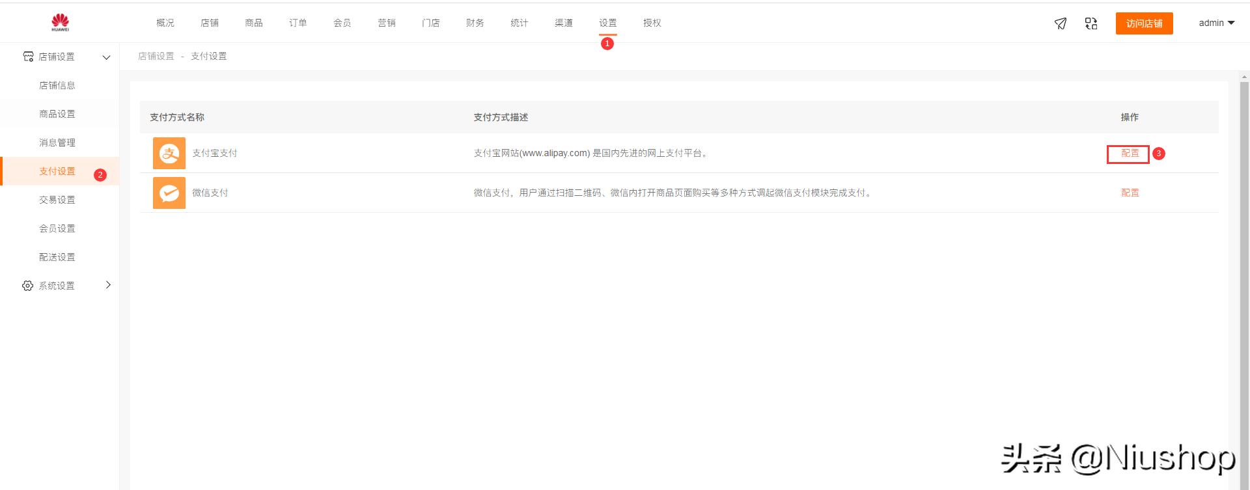Go to 商品设置 in sidebar
The height and width of the screenshot is (490, 1250).
57,114
